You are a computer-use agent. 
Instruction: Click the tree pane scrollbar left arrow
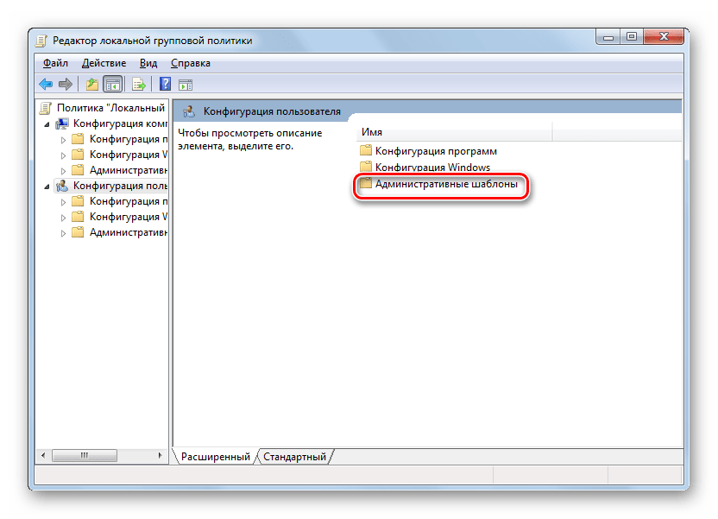click(x=43, y=455)
